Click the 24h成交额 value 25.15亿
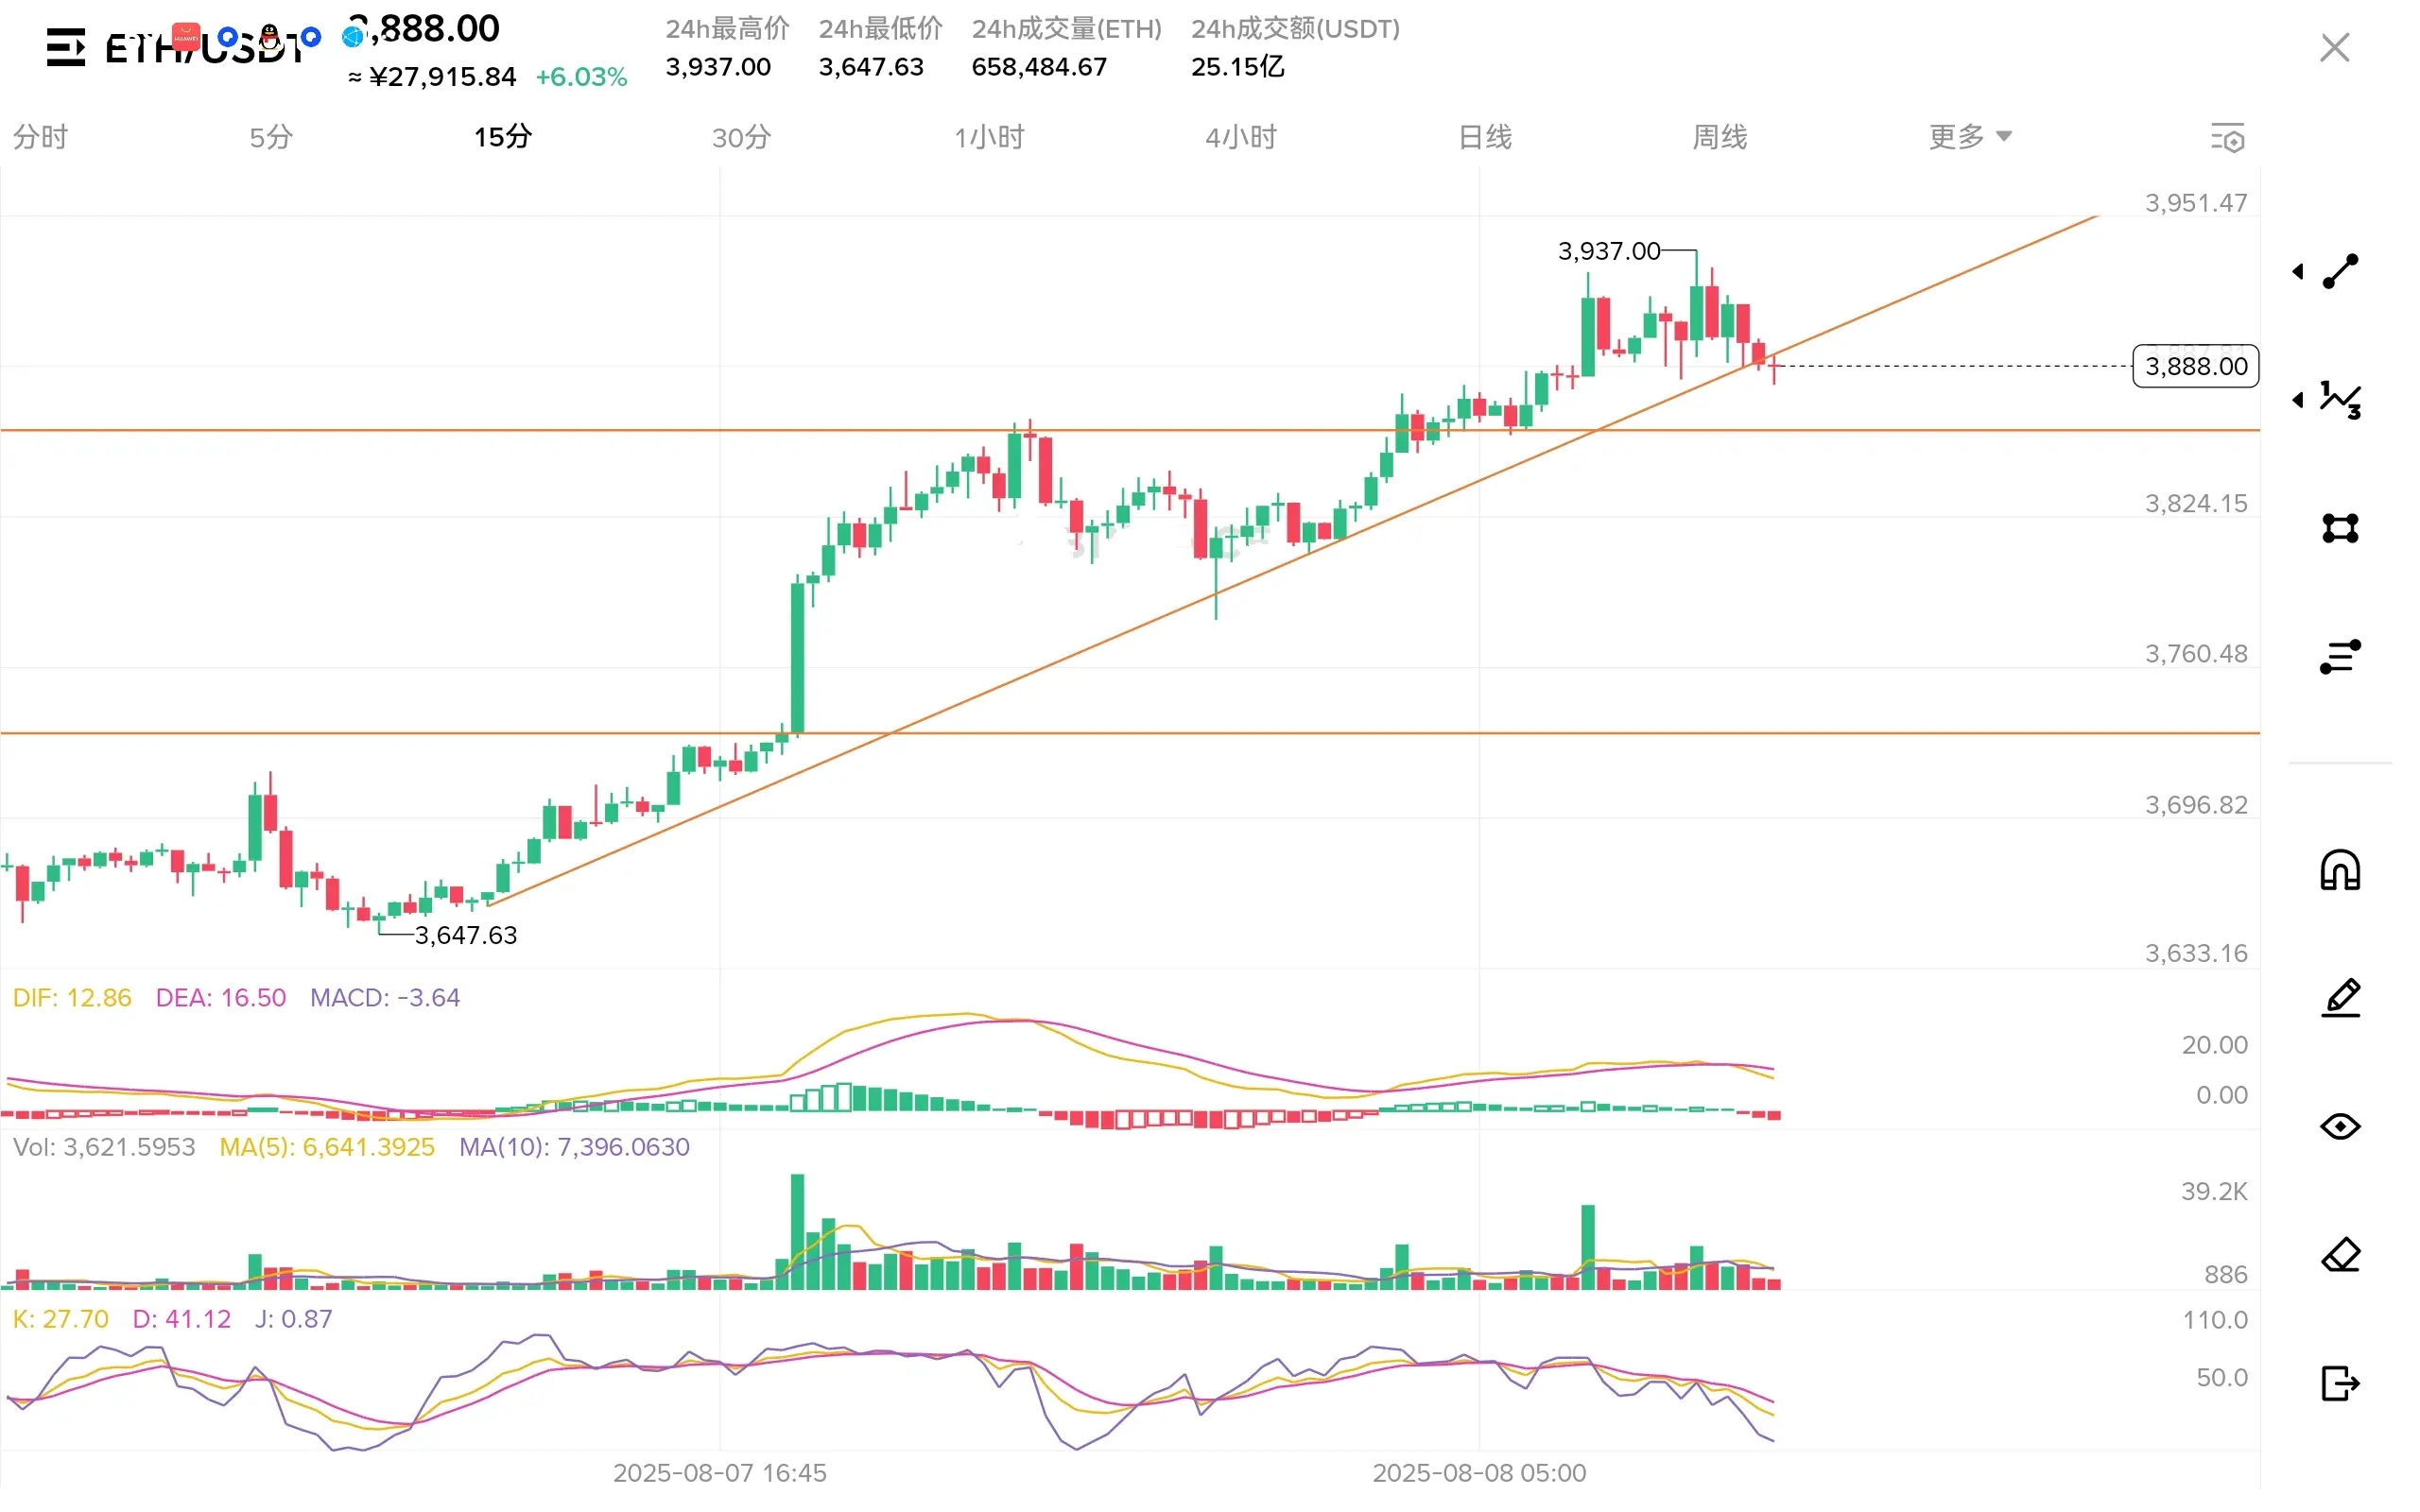This screenshot has width=2420, height=1512. point(1238,67)
